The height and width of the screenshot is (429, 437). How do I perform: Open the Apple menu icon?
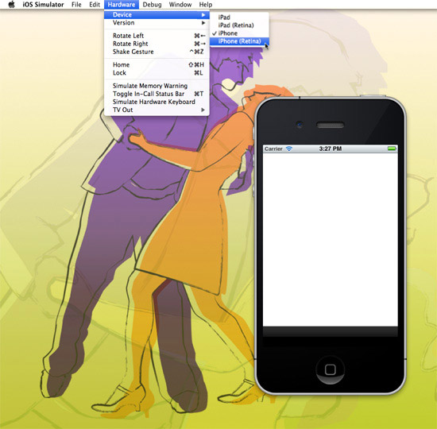click(11, 5)
